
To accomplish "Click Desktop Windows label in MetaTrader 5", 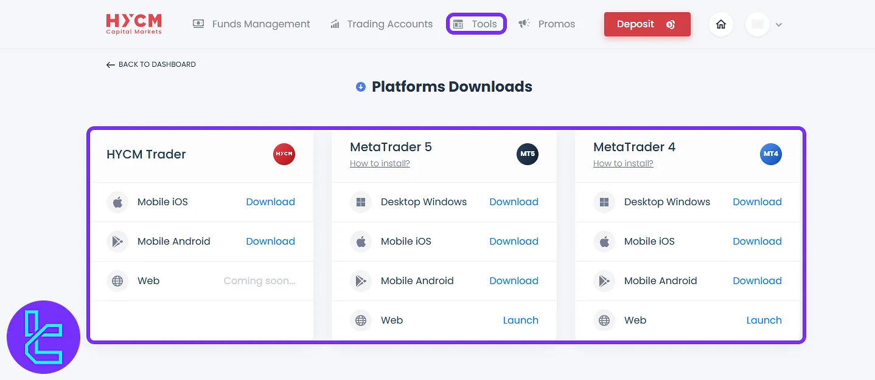I will click(x=424, y=202).
